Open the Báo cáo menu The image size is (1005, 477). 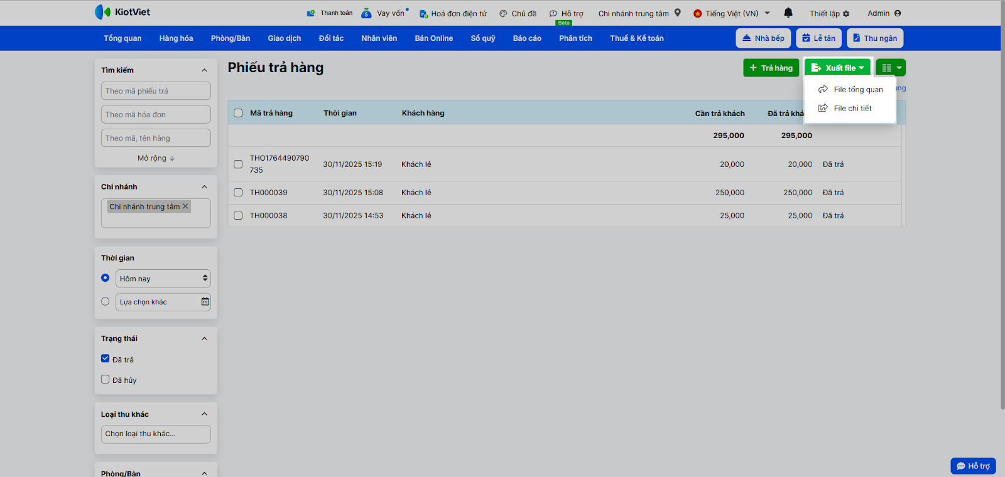[x=527, y=38]
